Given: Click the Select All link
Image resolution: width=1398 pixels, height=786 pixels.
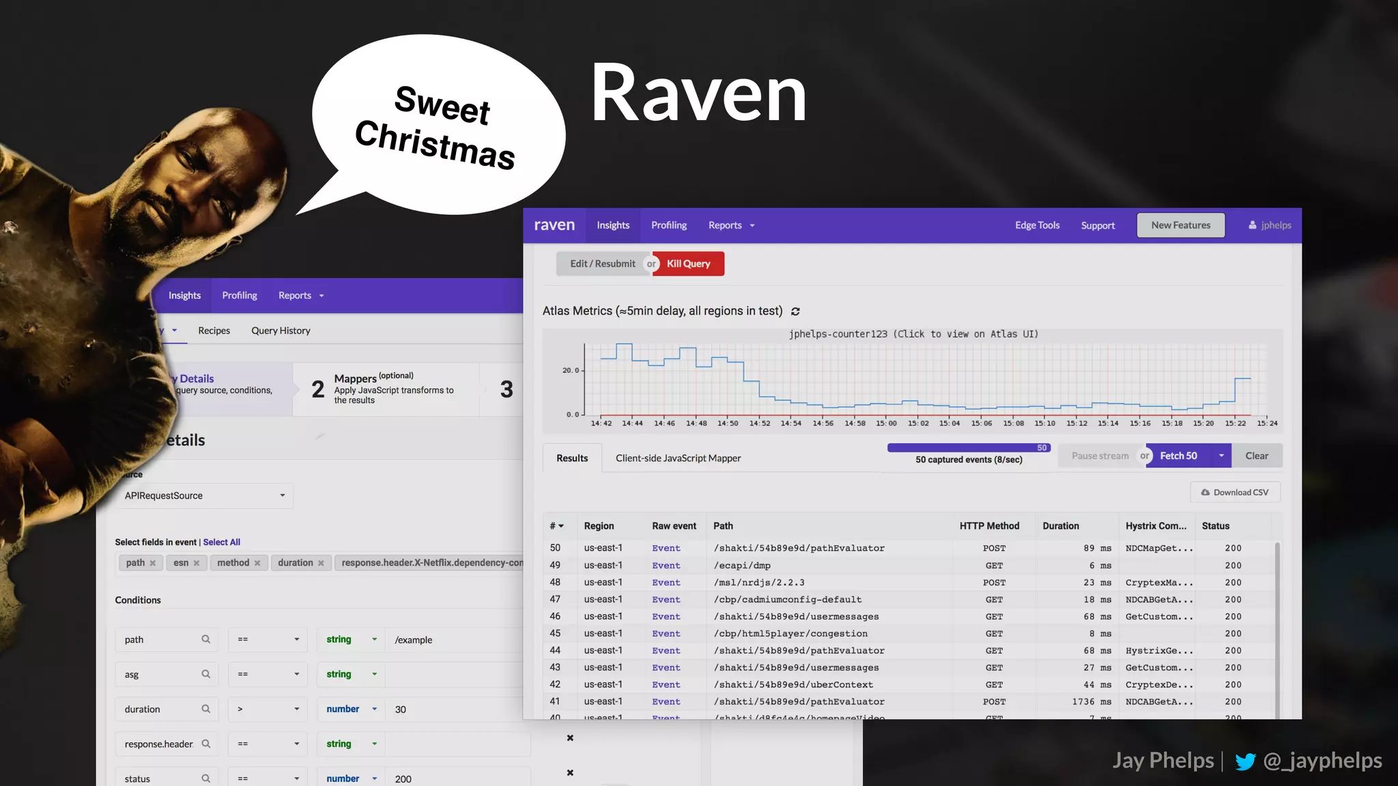Looking at the screenshot, I should tap(222, 542).
